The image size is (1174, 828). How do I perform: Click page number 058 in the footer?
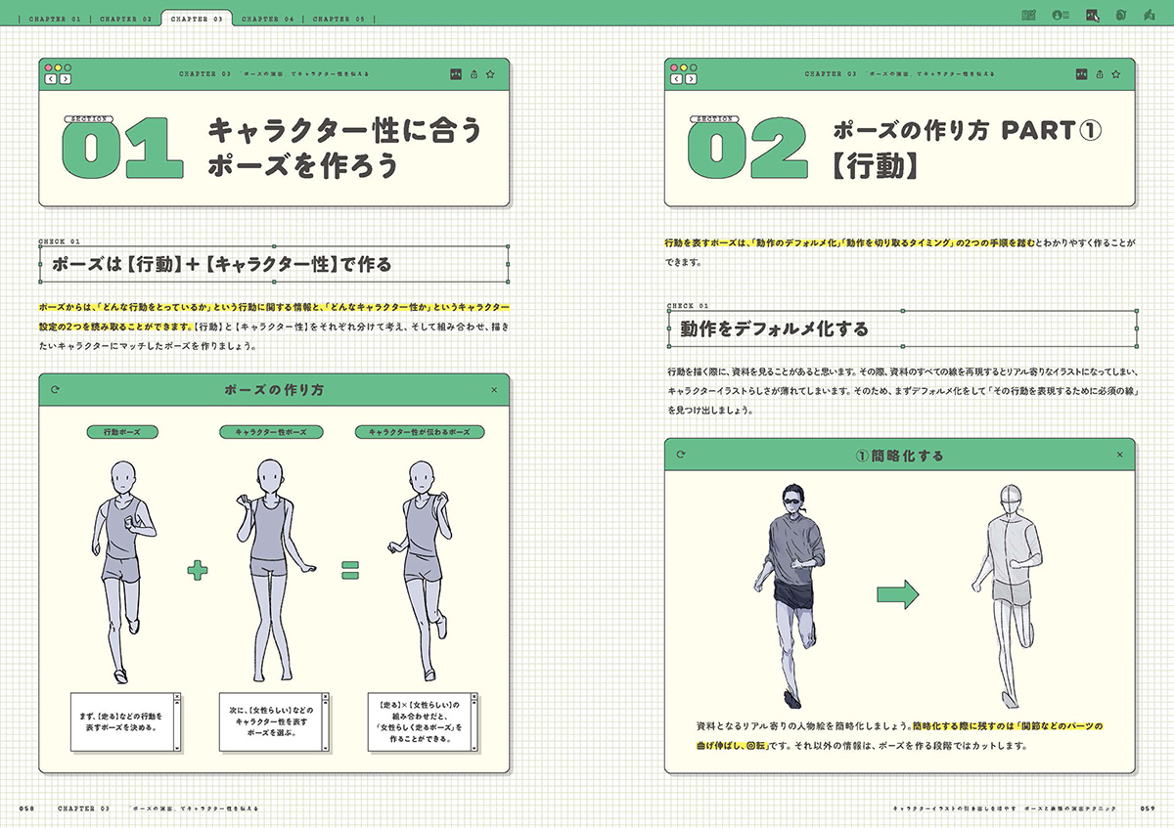tap(27, 808)
